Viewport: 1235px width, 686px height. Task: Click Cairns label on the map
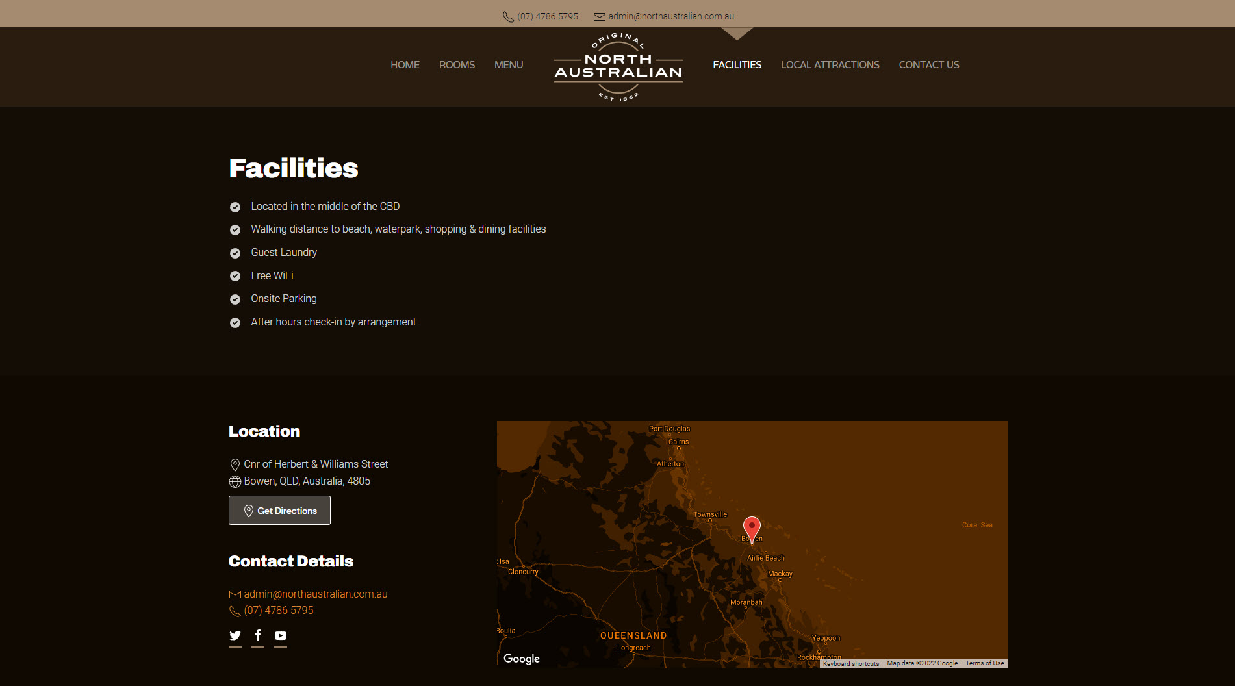[x=678, y=442]
